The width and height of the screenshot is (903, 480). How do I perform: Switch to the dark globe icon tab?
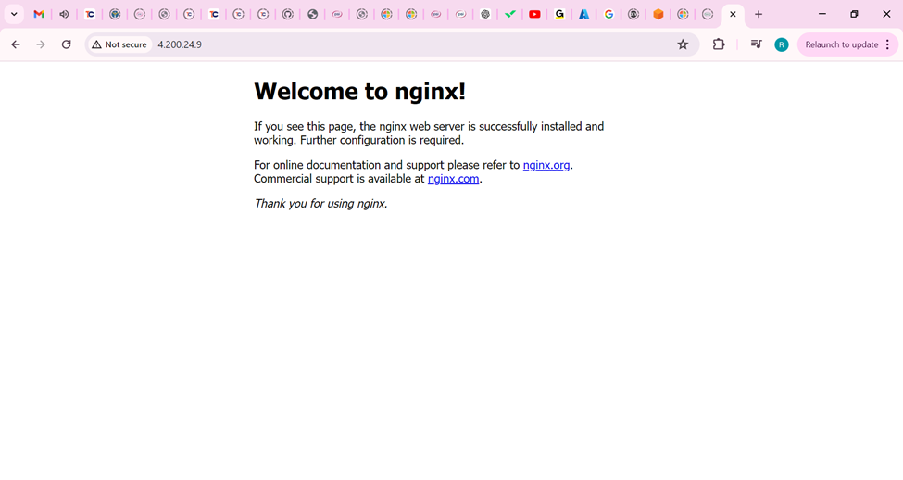[313, 15]
